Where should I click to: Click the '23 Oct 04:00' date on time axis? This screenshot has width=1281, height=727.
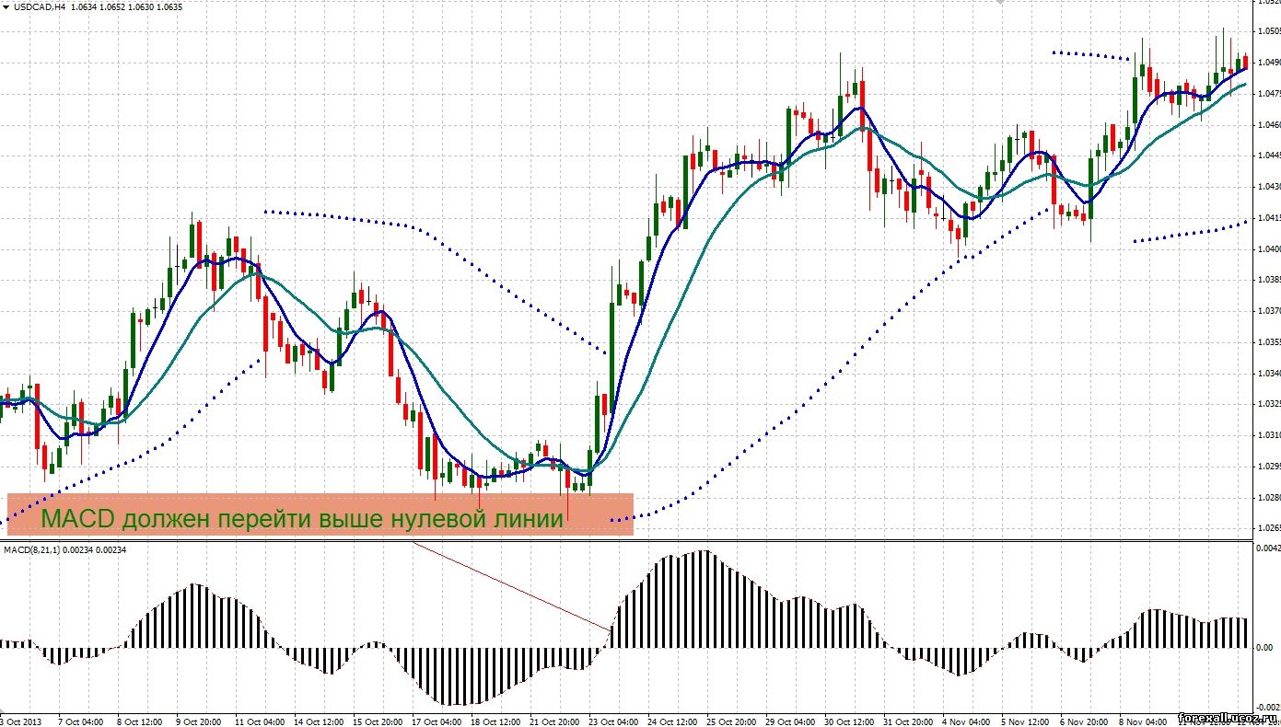pos(615,721)
